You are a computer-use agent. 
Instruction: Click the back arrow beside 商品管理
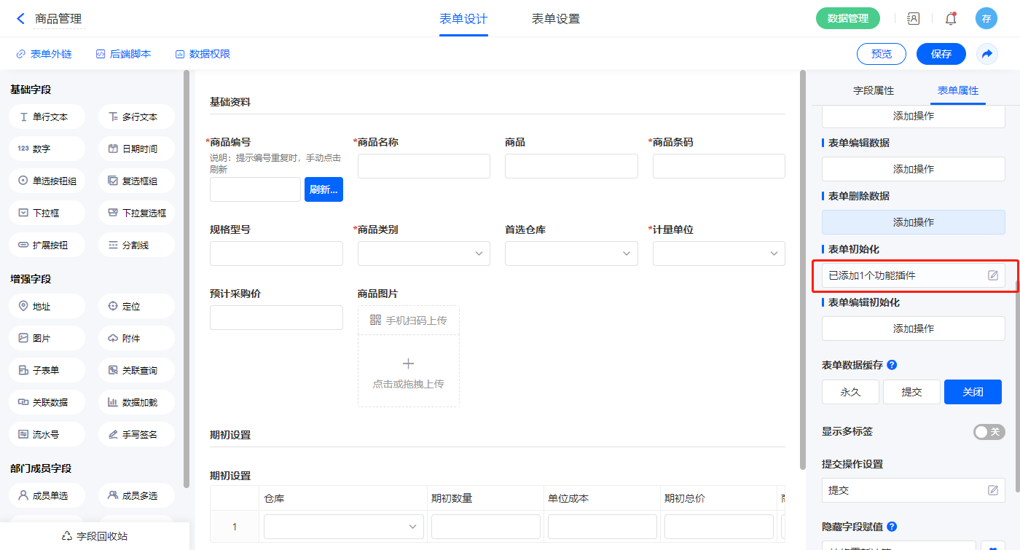pos(20,19)
